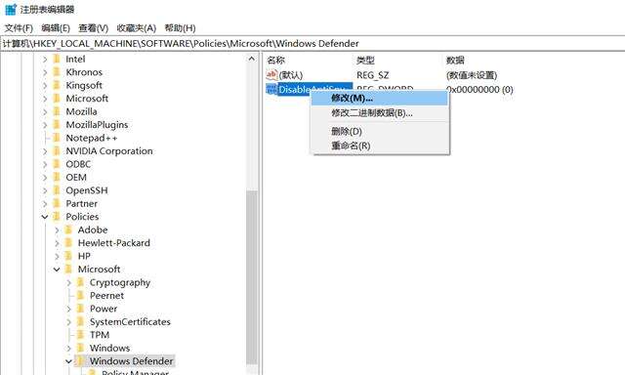This screenshot has width=625, height=375.
Task: Open the 文件(F) menu
Action: point(19,28)
